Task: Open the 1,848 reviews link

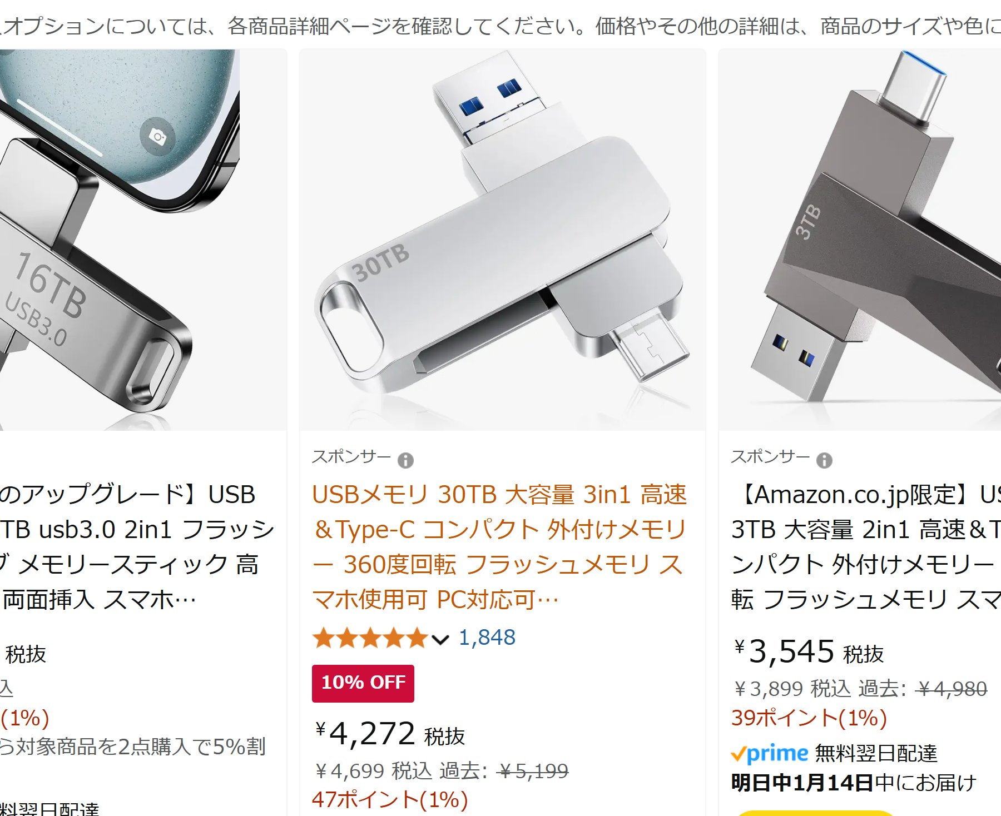Action: pyautogui.click(x=487, y=638)
